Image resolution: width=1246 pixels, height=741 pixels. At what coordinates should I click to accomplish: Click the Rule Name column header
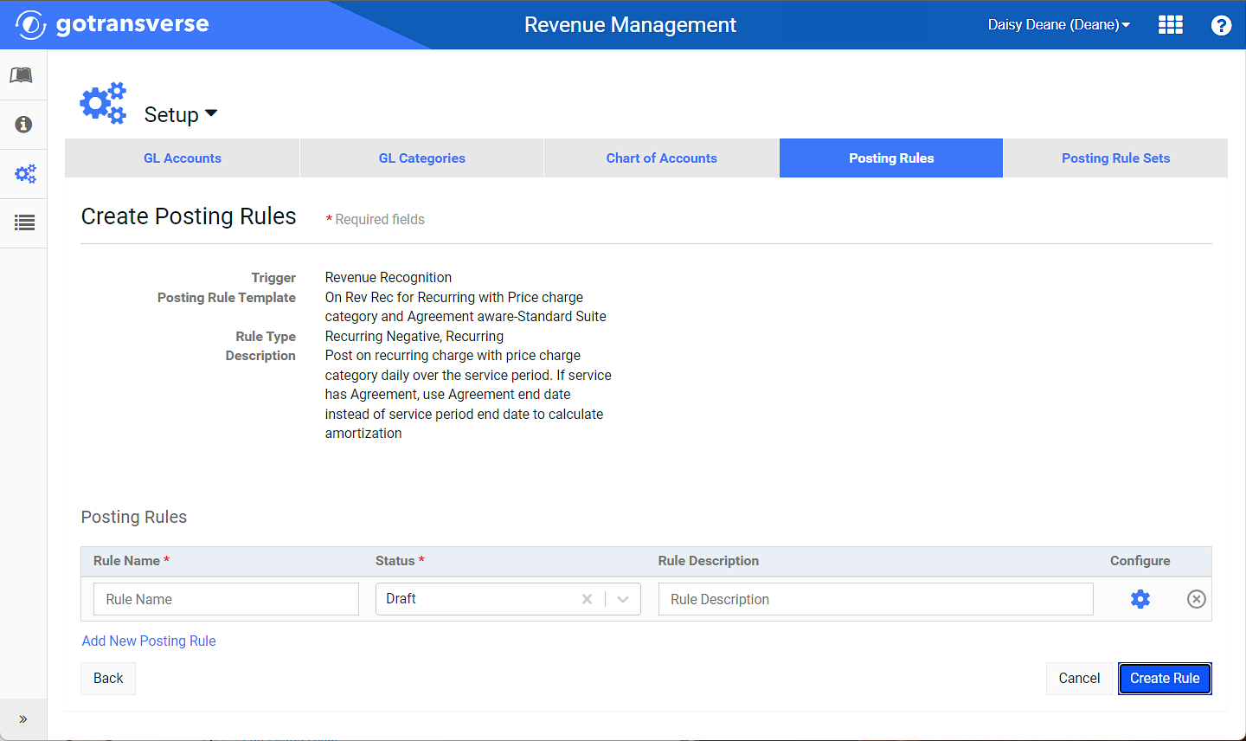coord(132,561)
